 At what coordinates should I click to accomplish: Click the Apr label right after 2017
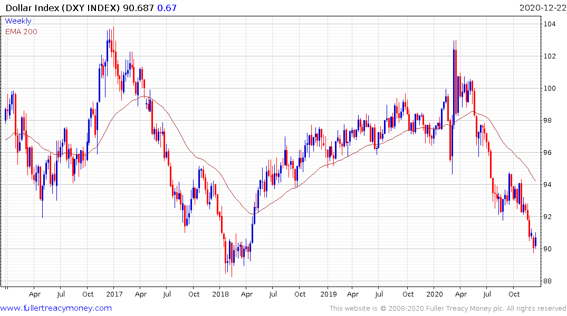(x=141, y=294)
